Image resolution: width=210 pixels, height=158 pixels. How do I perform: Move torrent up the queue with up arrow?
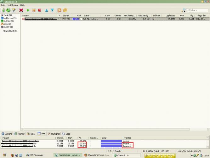pyautogui.click(x=47, y=10)
